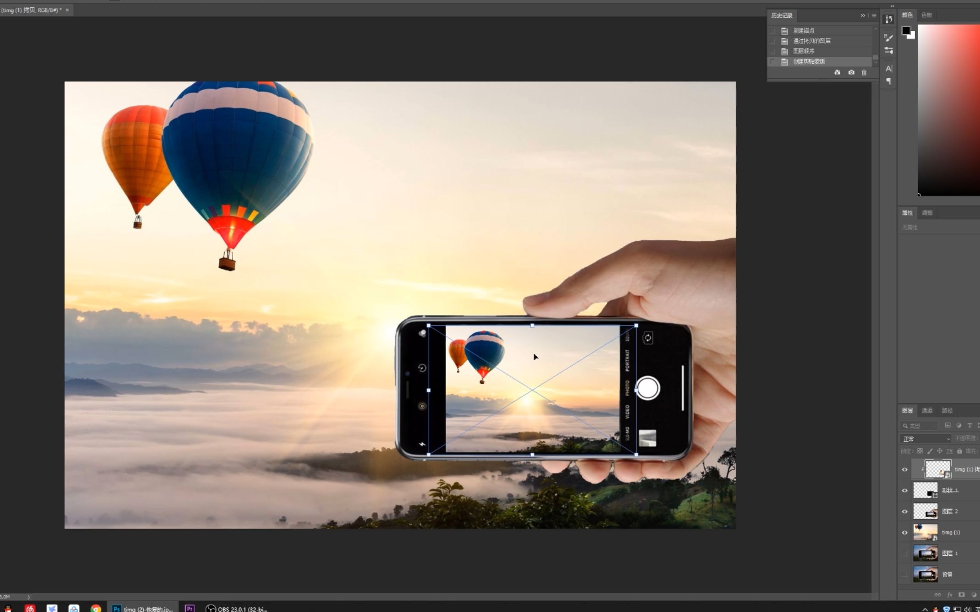Click the add layer mask icon

[961, 595]
